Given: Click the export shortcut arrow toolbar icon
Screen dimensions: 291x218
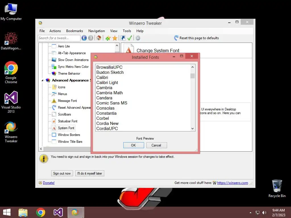Looking at the screenshot, I should [x=123, y=38].
